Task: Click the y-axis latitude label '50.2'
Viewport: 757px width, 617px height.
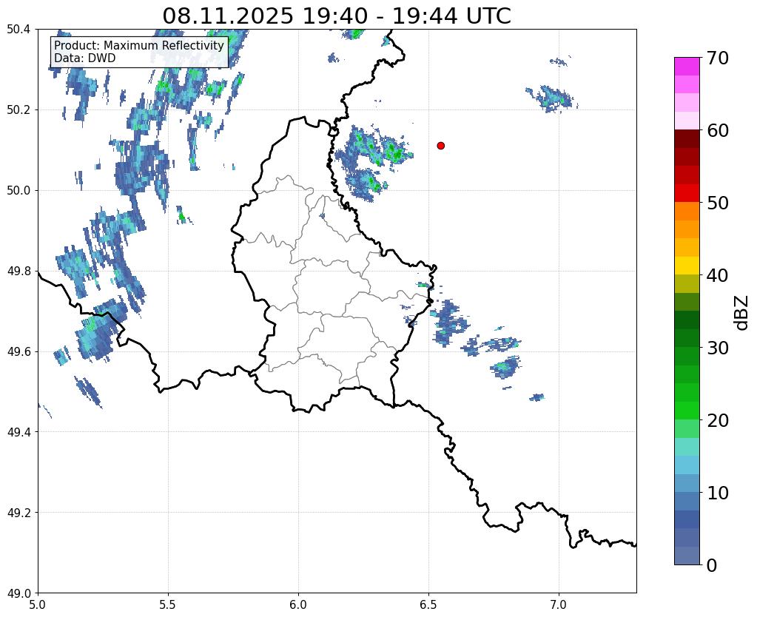Action: (18, 110)
